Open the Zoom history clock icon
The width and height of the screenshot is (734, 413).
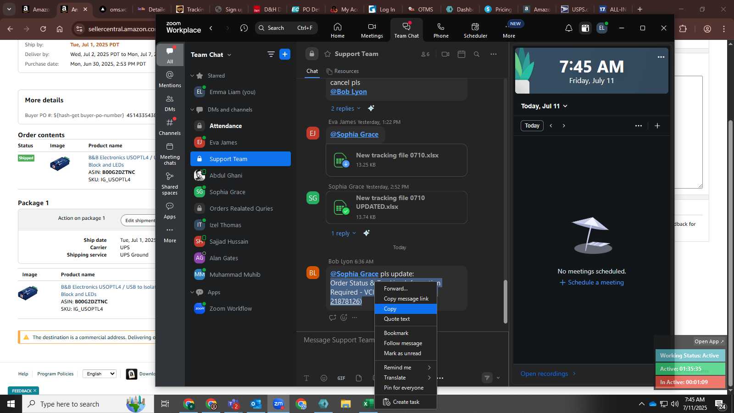(244, 28)
